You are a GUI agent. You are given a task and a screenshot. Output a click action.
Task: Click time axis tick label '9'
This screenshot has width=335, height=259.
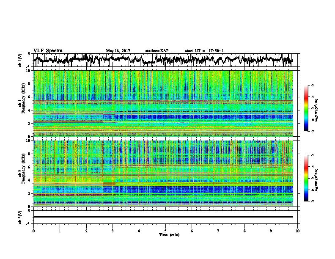pos(271,231)
